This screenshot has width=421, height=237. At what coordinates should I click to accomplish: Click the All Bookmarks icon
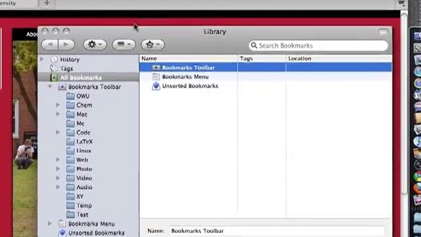(54, 78)
